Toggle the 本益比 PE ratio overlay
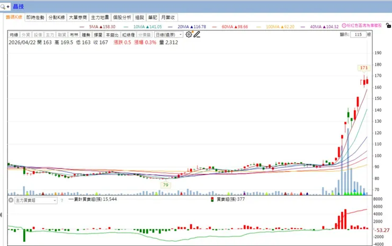Image resolution: width=392 pixels, height=246 pixels. coord(112,35)
